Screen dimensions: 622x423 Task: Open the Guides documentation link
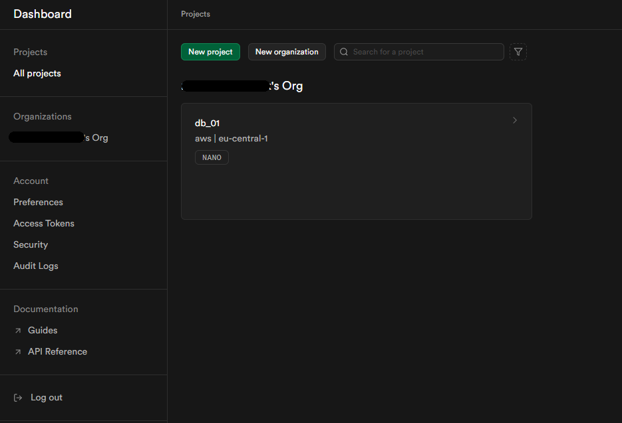tap(41, 330)
